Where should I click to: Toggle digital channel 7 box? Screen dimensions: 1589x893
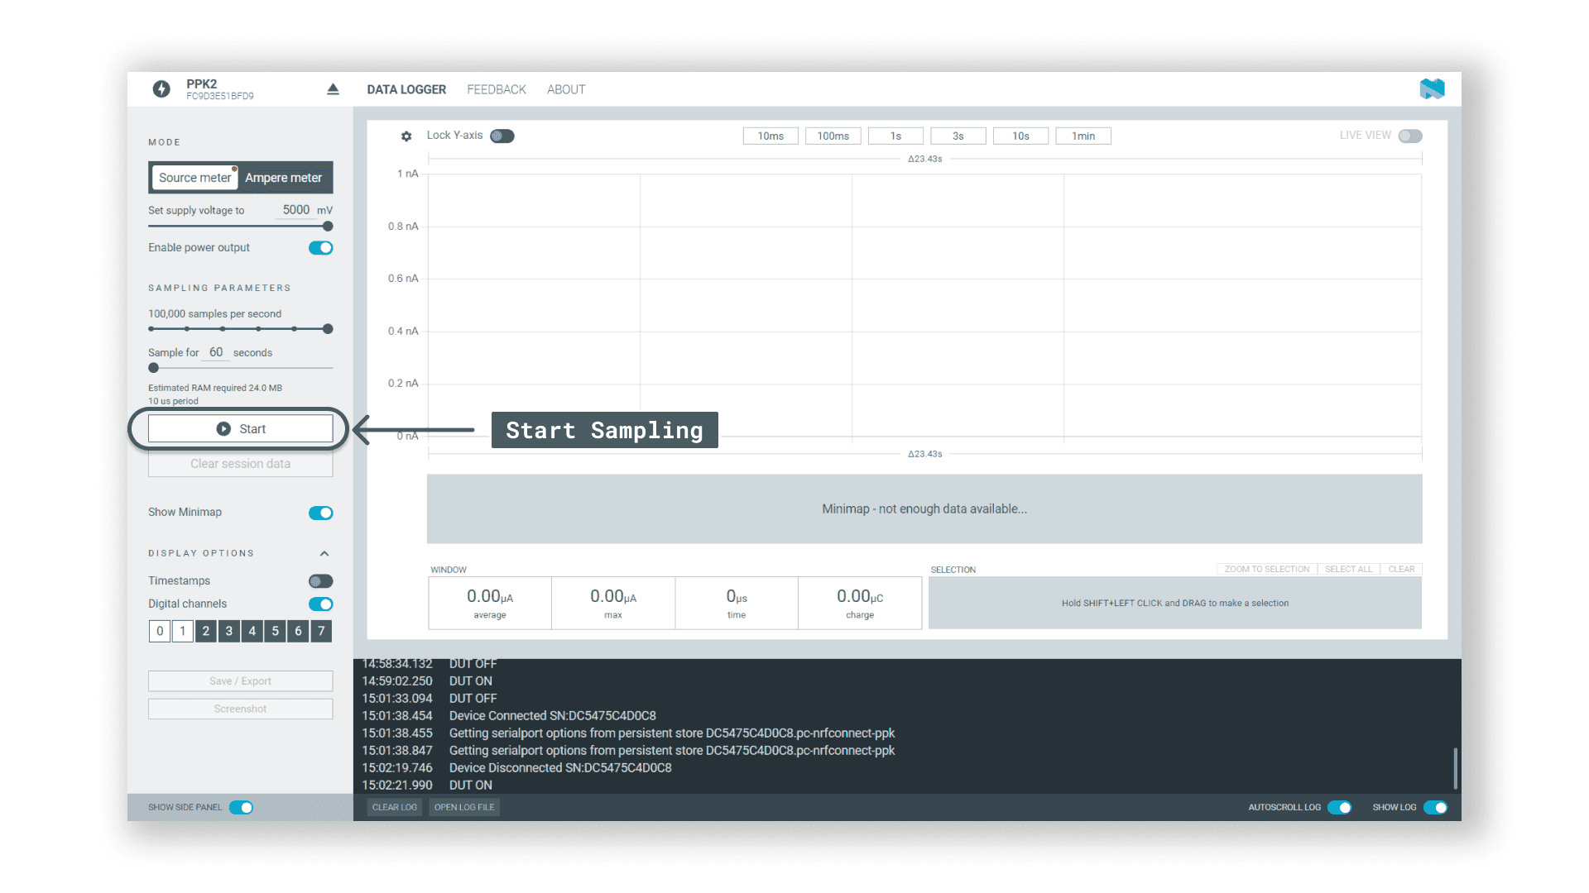[321, 631]
